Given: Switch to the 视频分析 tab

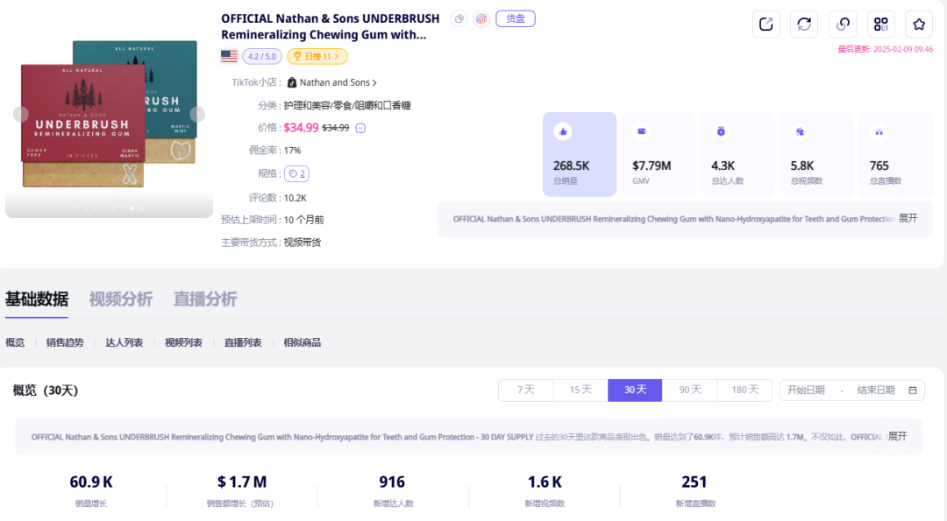Looking at the screenshot, I should pyautogui.click(x=120, y=299).
